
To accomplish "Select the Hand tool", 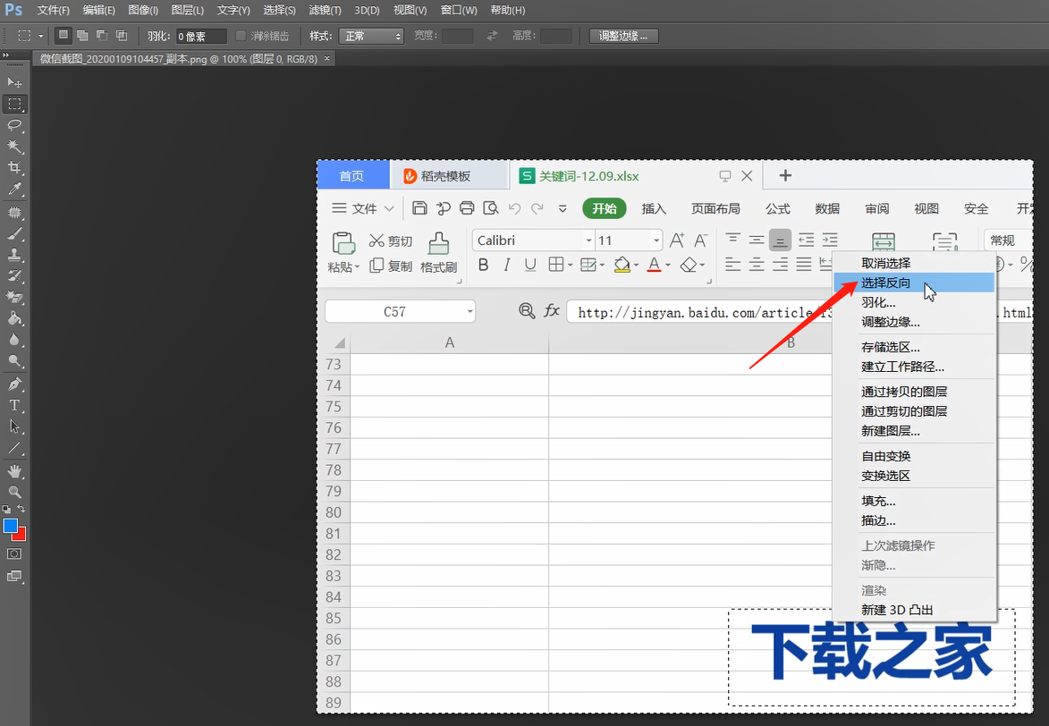I will click(x=14, y=470).
